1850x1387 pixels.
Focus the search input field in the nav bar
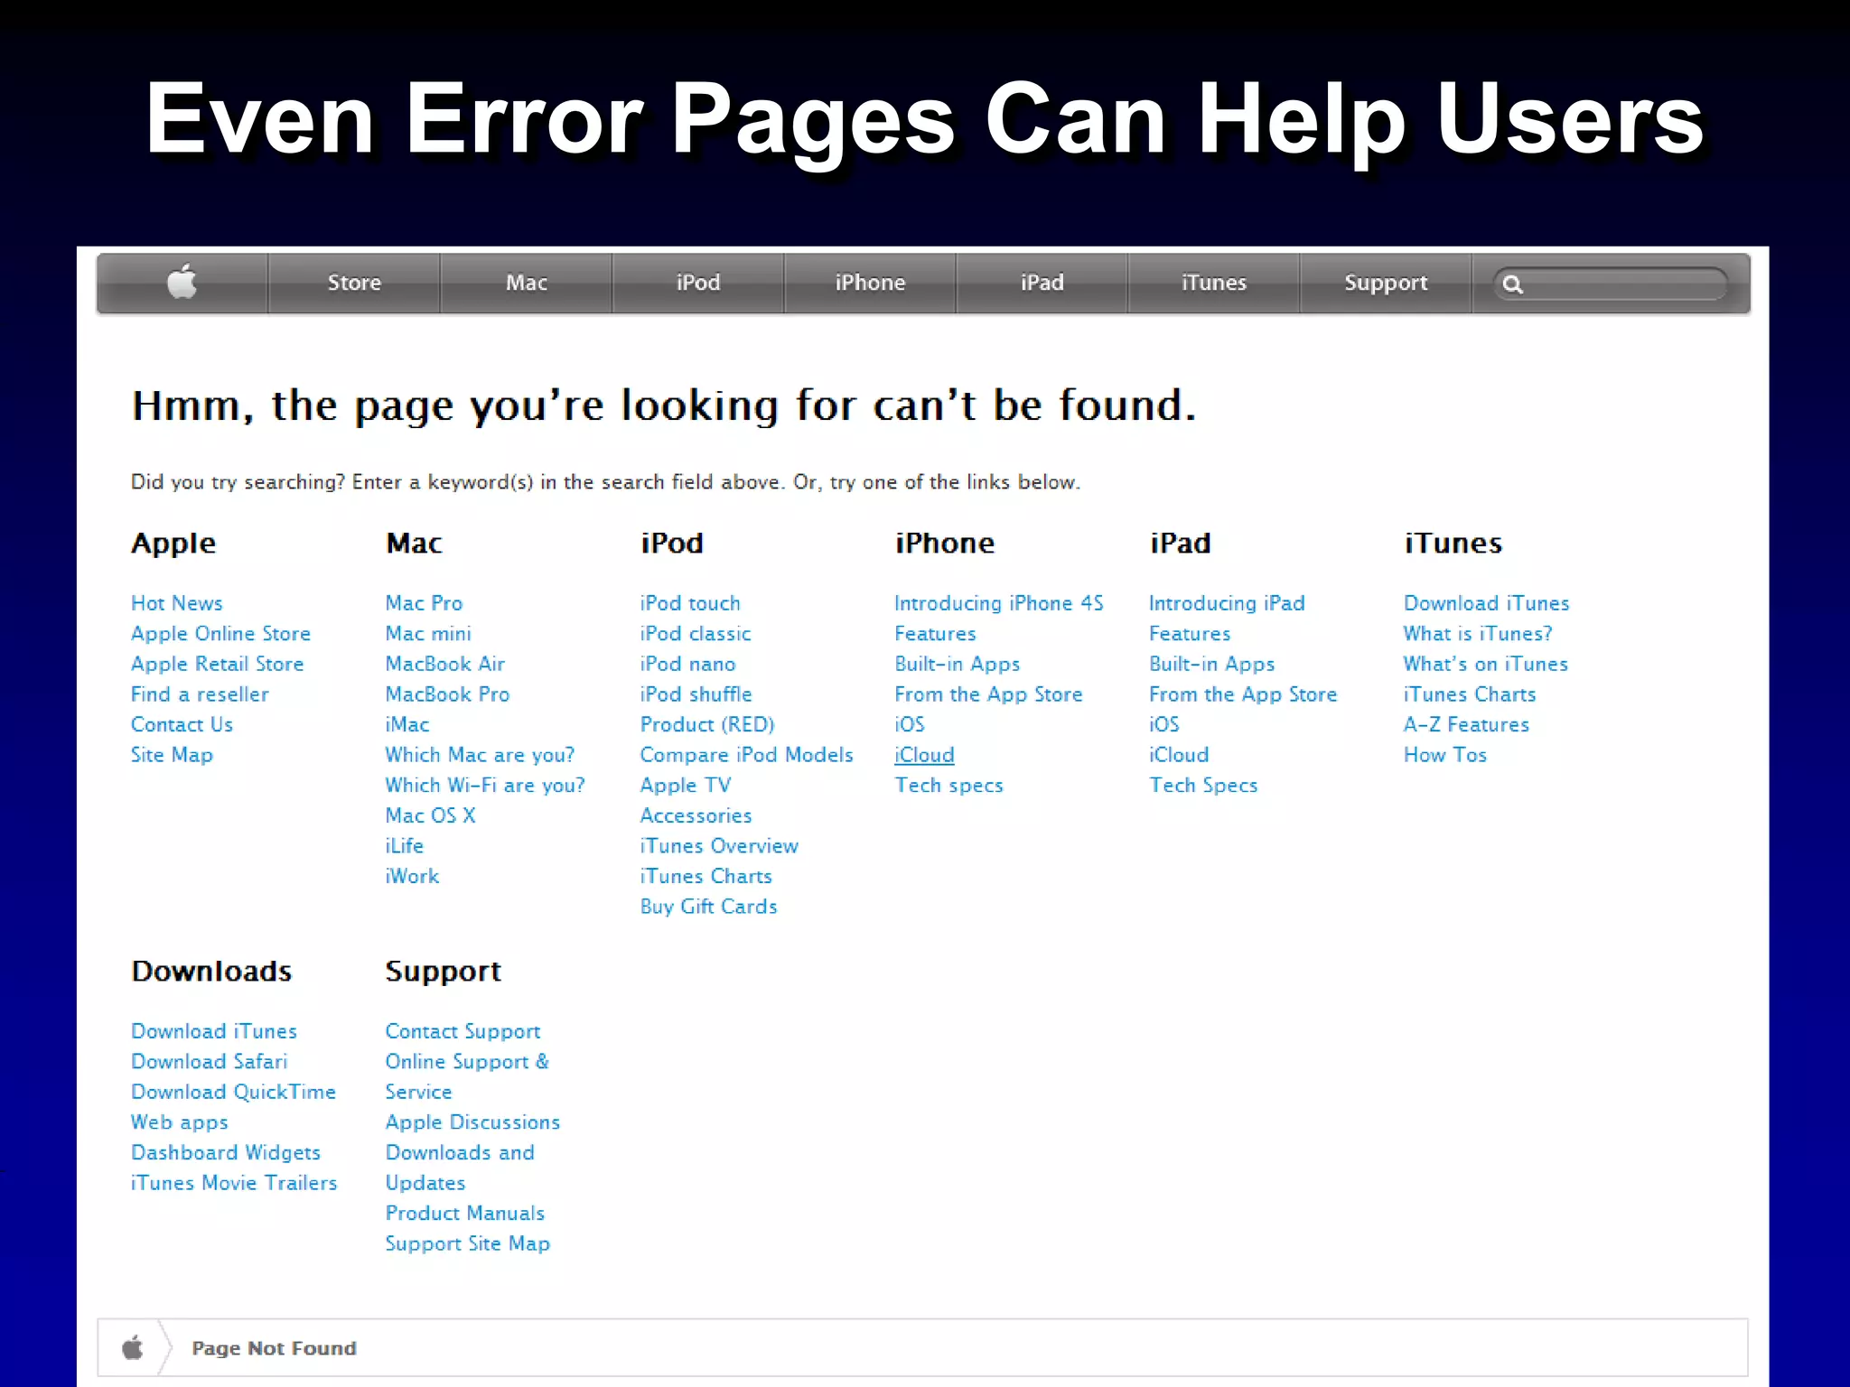1610,284
